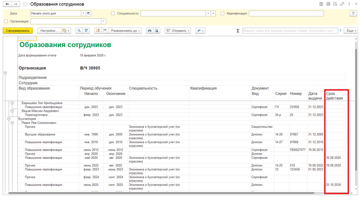Go back using the left arrow

click(7, 4)
